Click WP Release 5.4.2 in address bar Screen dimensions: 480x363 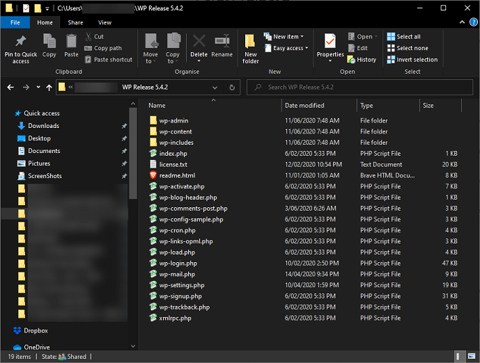tap(145, 88)
